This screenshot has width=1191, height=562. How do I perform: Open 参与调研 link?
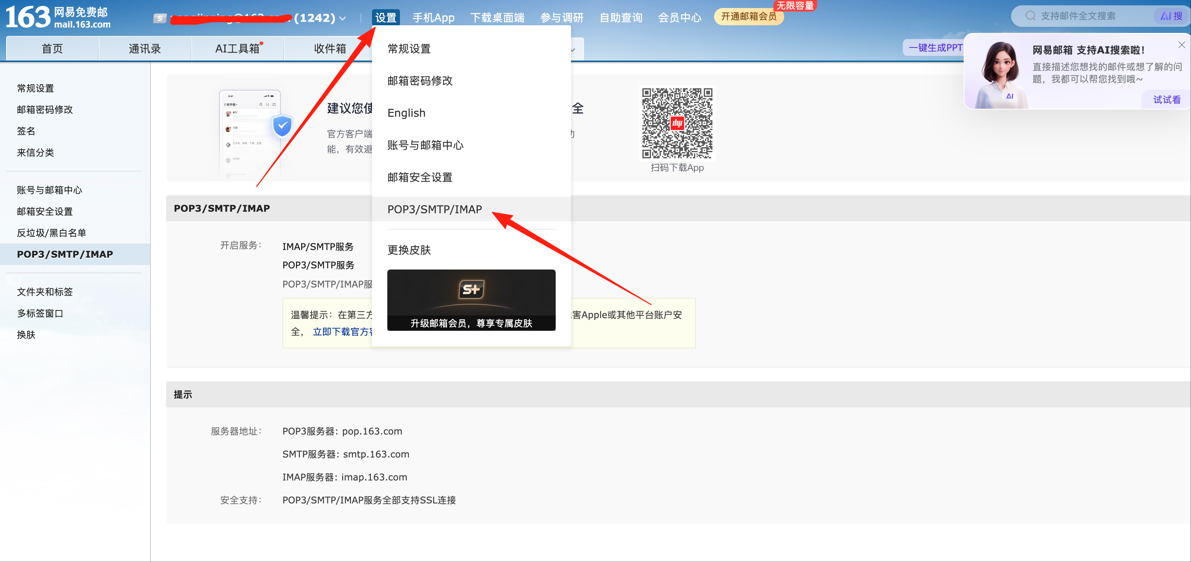(562, 18)
